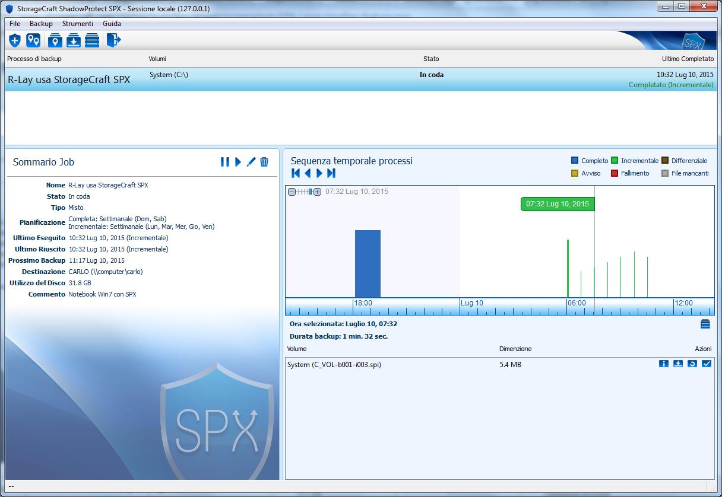The image size is (722, 497).
Task: Click the blue Completo legend swatch
Action: [x=575, y=161]
